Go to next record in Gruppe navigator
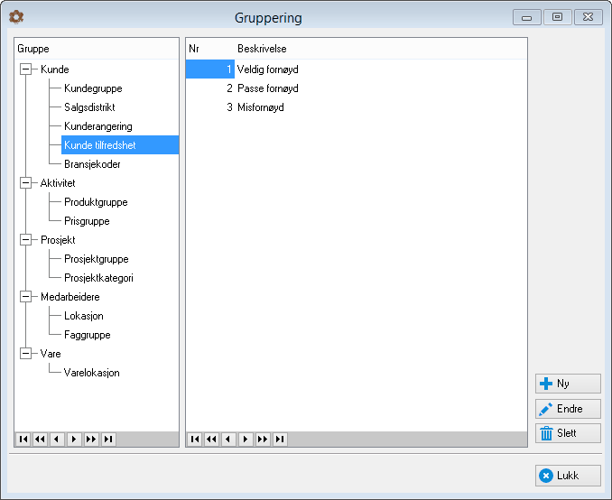 pyautogui.click(x=74, y=440)
